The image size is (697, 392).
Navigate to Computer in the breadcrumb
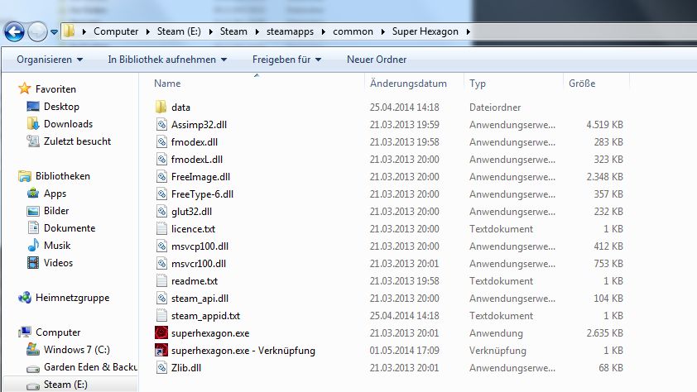pyautogui.click(x=116, y=31)
